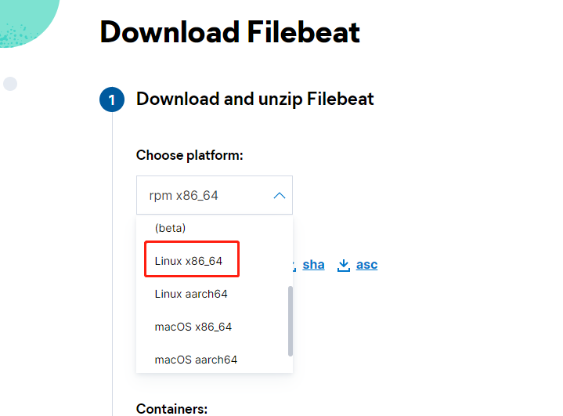Pick the macOS aarch64 platform option
The image size is (563, 416).
point(196,360)
